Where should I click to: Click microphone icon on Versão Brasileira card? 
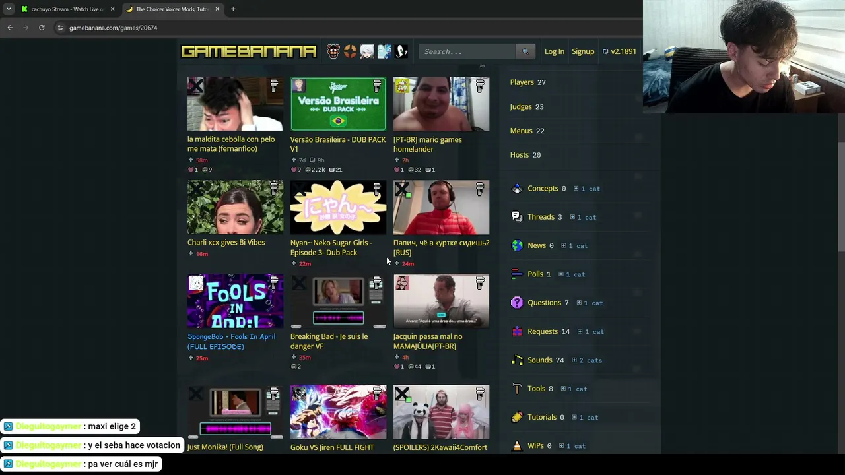377,86
